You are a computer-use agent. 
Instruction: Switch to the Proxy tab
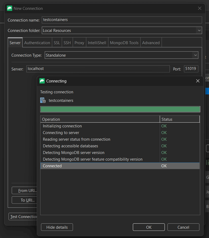click(79, 43)
